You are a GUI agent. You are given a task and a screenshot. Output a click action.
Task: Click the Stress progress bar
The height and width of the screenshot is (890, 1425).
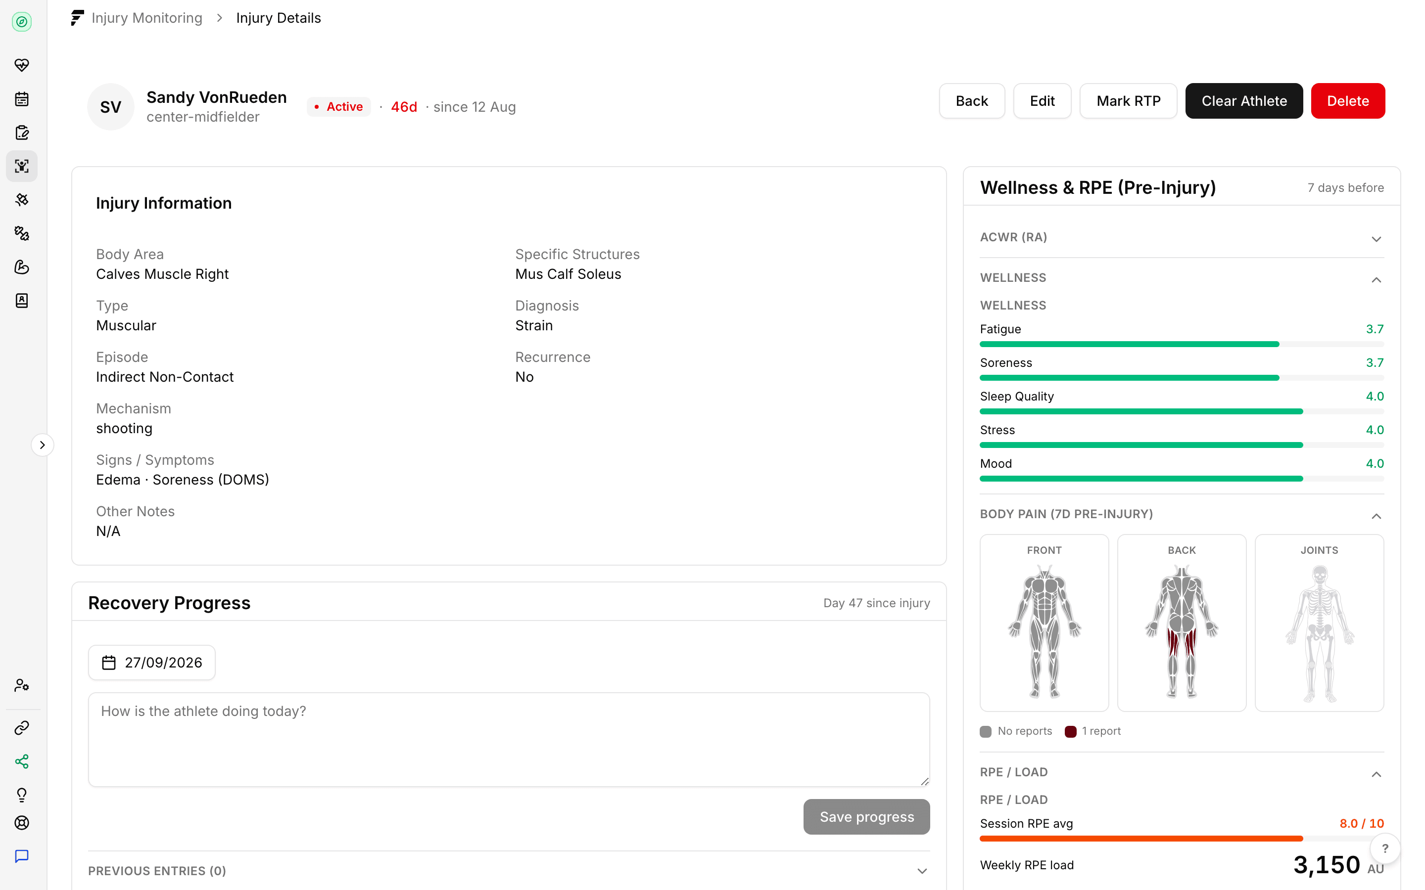tap(1181, 445)
